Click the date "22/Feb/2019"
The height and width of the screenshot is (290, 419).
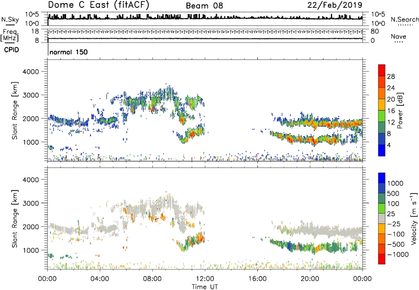tap(335, 5)
